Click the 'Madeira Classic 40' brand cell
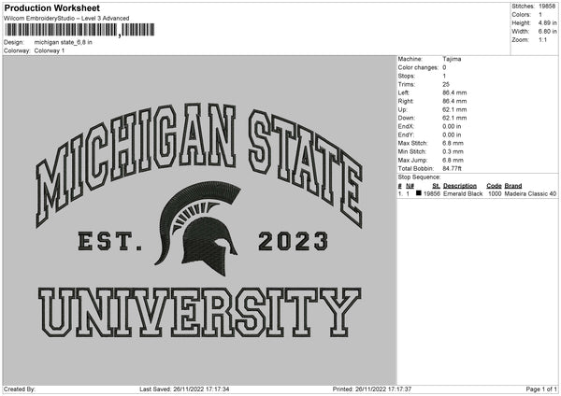 point(530,193)
